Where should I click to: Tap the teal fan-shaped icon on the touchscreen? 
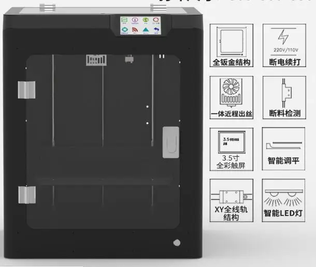[125, 30]
